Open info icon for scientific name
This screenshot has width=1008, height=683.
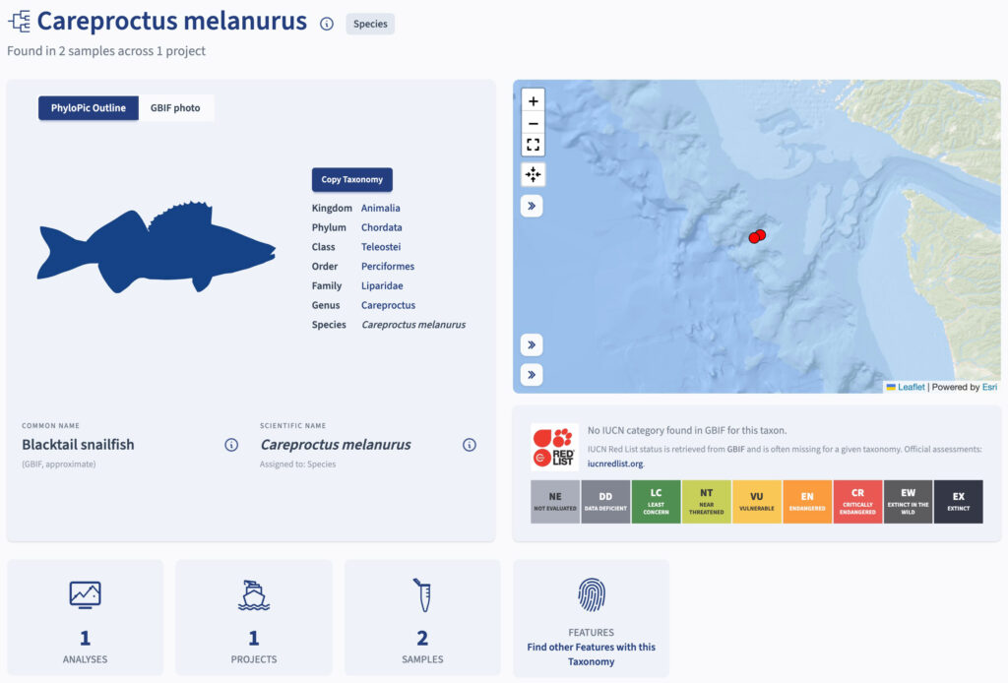pyautogui.click(x=470, y=445)
